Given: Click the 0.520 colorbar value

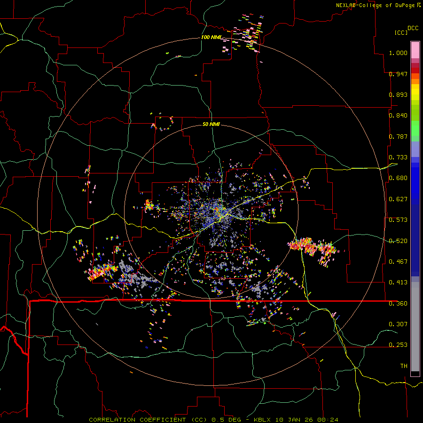Looking at the screenshot, I should click(x=398, y=241).
